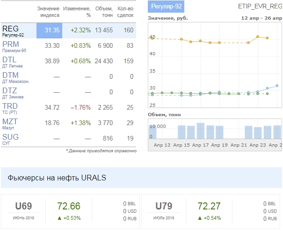Open the U69 June 2019 futures card

(23, 210)
